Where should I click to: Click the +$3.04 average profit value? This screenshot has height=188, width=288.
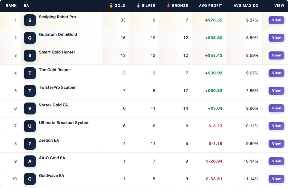pos(215,108)
